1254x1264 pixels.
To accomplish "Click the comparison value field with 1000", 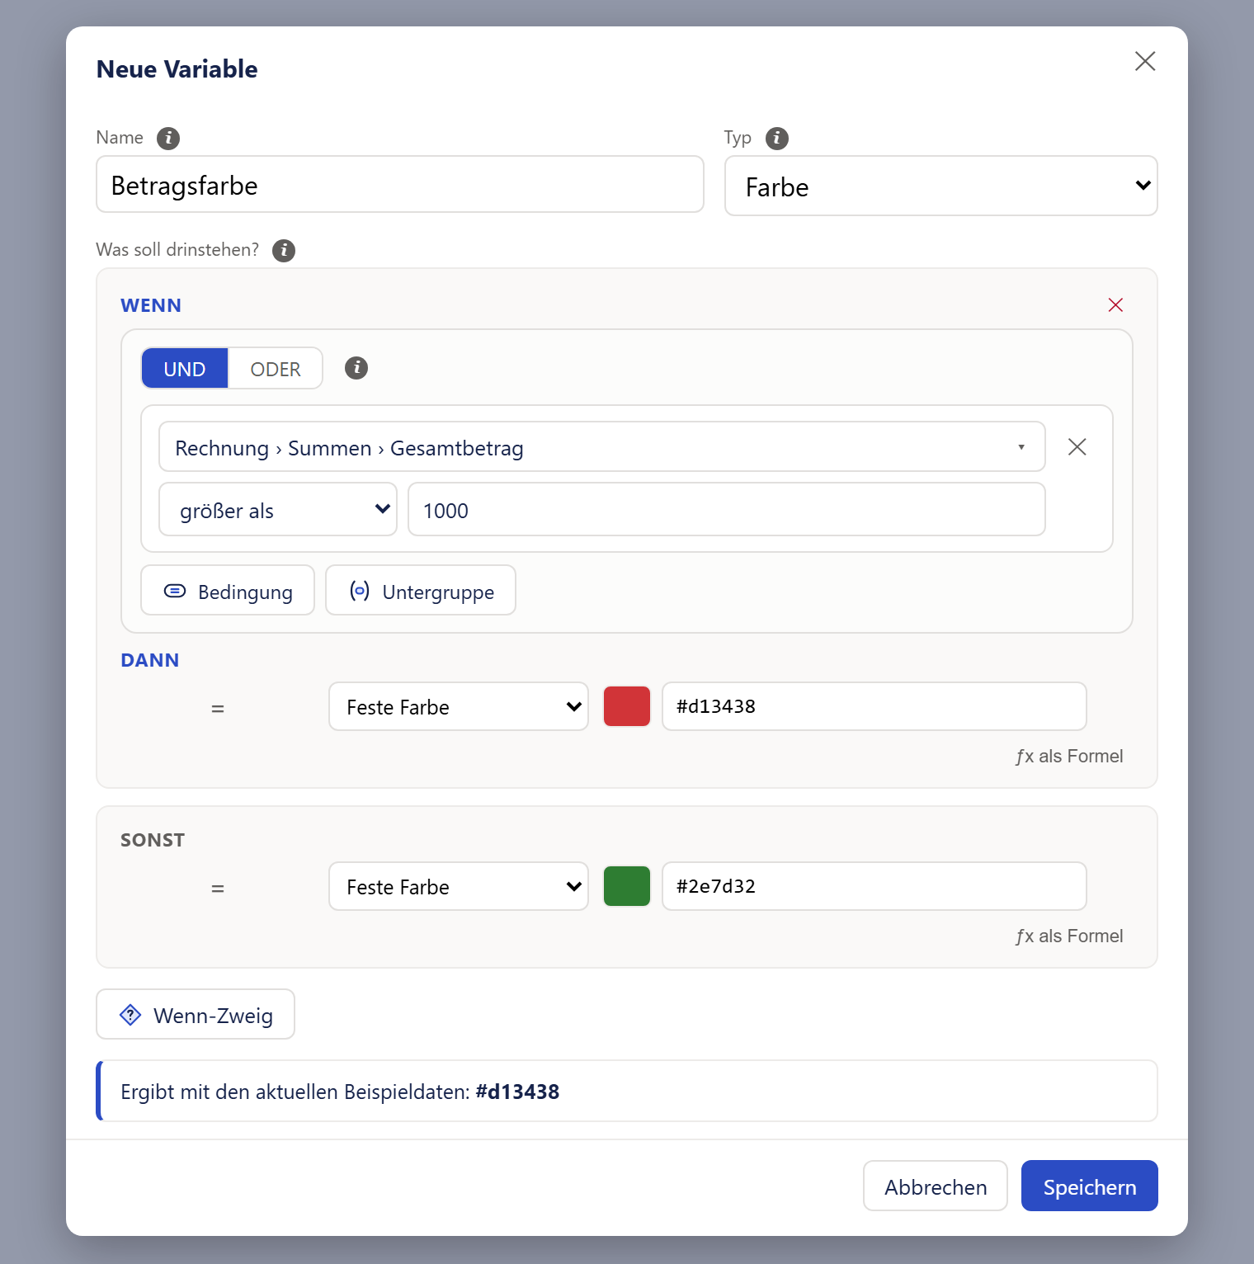I will coord(727,510).
